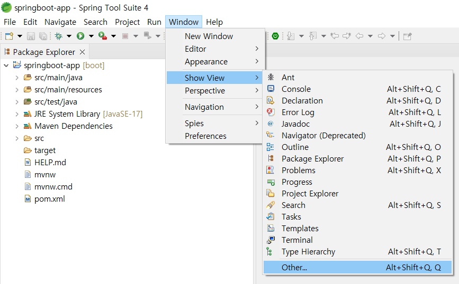Click the Forward arrow navigation toolbar icon
459x284 pixels.
pos(381,36)
